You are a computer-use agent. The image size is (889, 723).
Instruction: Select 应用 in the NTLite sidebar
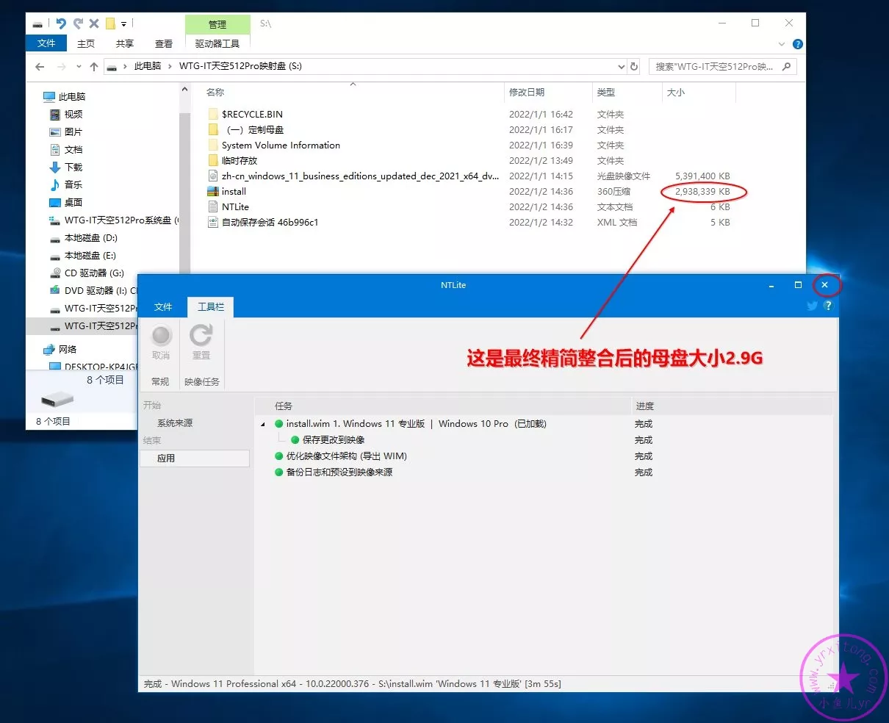(166, 458)
